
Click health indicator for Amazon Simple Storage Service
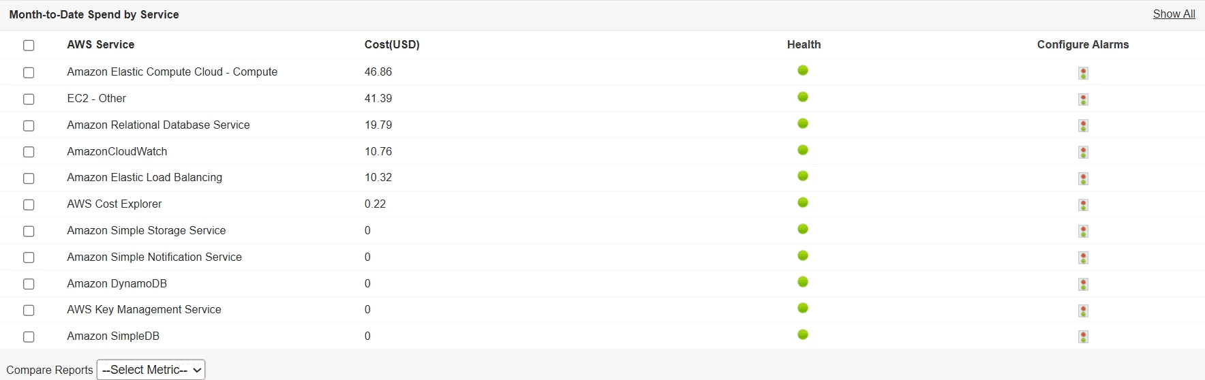pos(803,229)
